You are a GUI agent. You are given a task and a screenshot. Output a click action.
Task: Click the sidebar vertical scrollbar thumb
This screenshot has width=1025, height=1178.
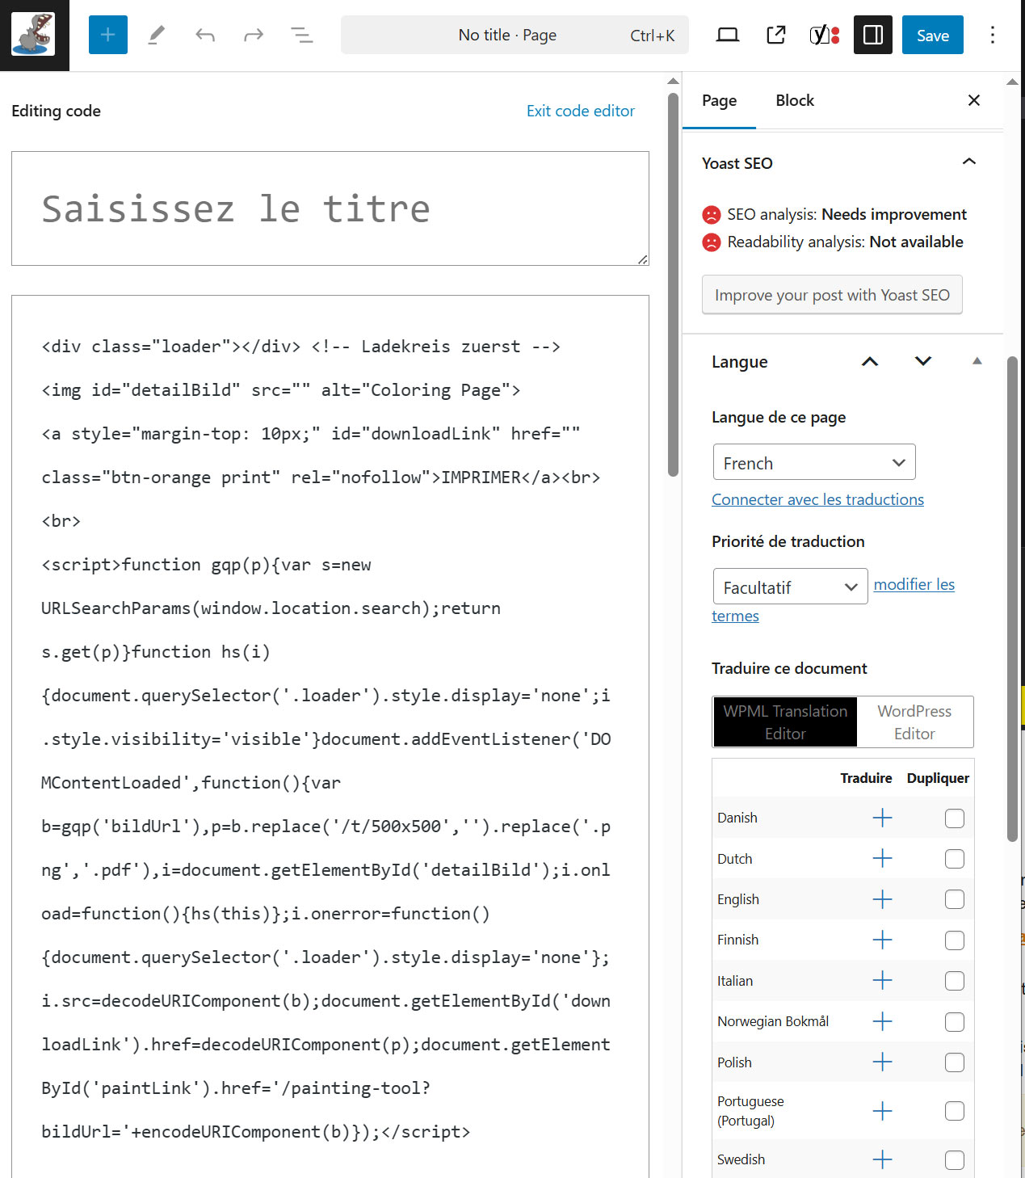[x=1012, y=599]
